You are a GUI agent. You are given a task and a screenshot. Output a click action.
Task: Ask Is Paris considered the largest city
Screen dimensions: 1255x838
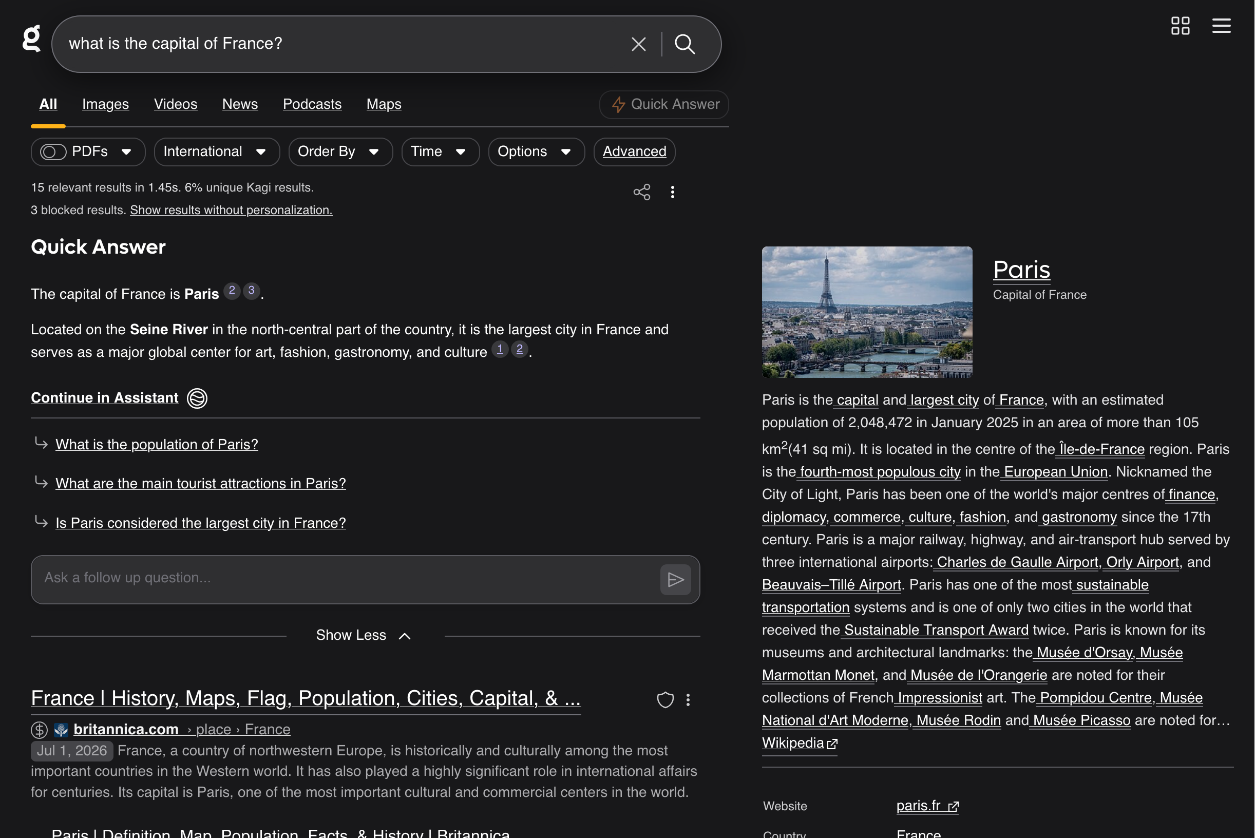[x=200, y=523]
